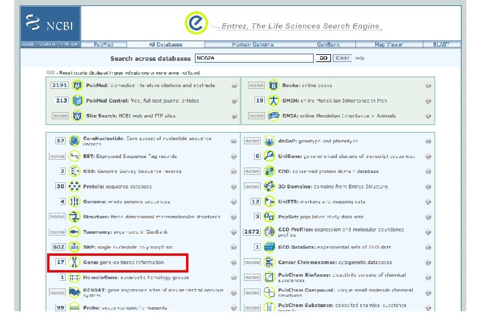Click the PubChem Compound icon
483x322 pixels.
269,292
